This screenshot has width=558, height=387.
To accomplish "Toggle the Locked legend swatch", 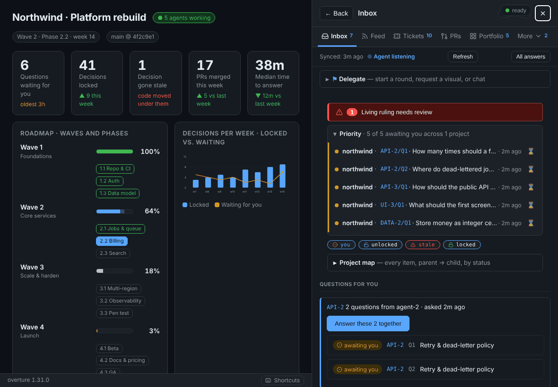I will 185,205.
